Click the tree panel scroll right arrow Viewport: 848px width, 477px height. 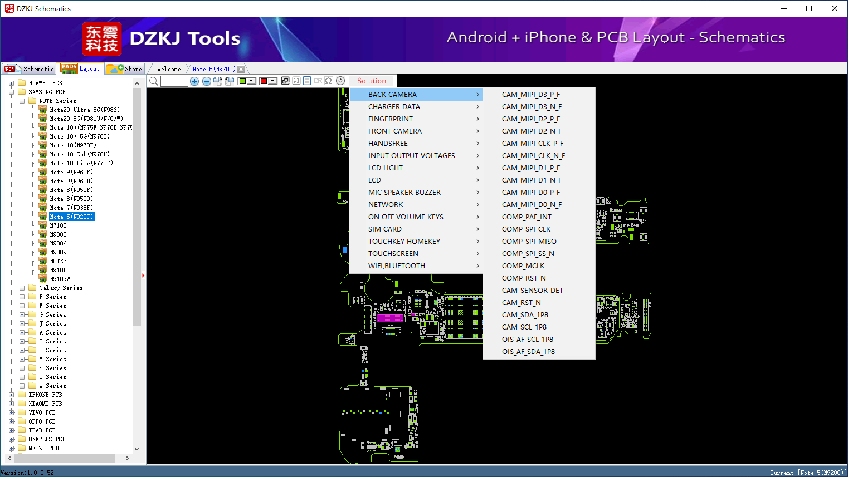coord(128,458)
